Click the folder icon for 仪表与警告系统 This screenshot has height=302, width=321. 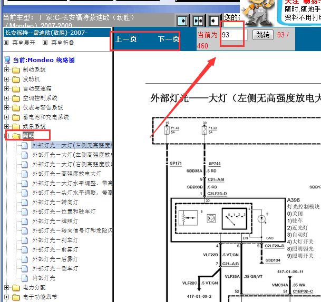(16, 108)
